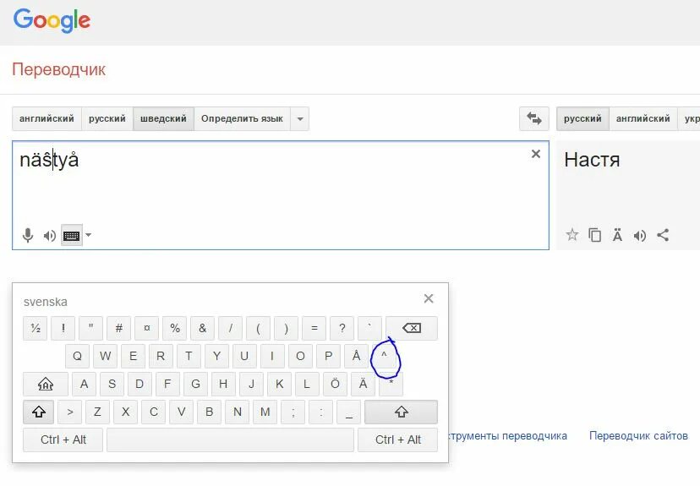Open Переводчик сайтов link
Viewport: 700px width, 486px height.
point(638,435)
